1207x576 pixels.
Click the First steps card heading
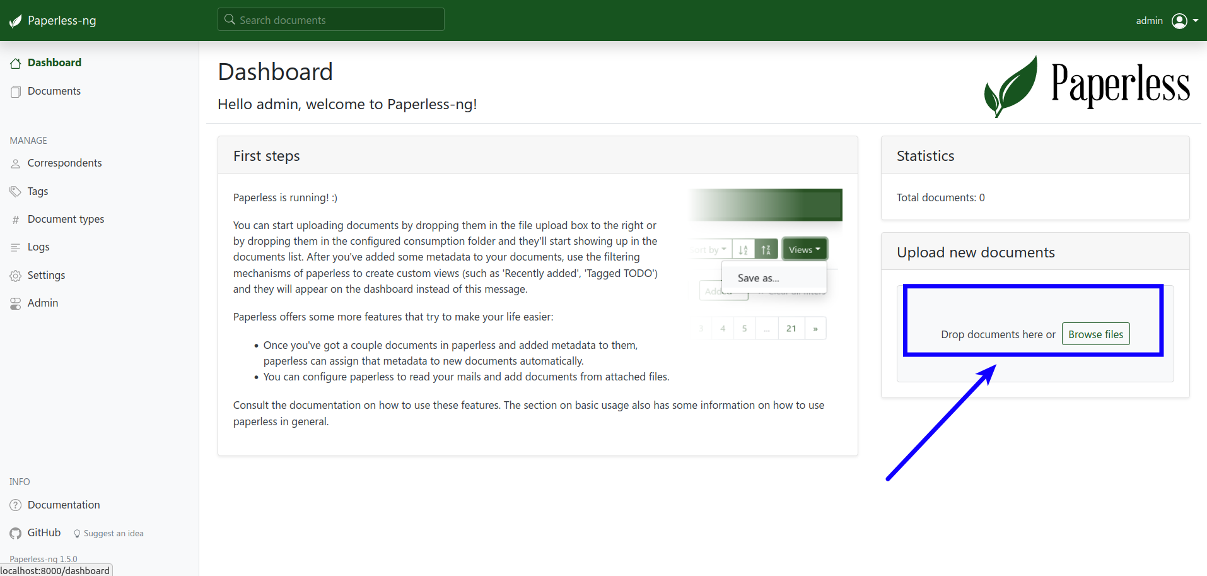tap(266, 156)
